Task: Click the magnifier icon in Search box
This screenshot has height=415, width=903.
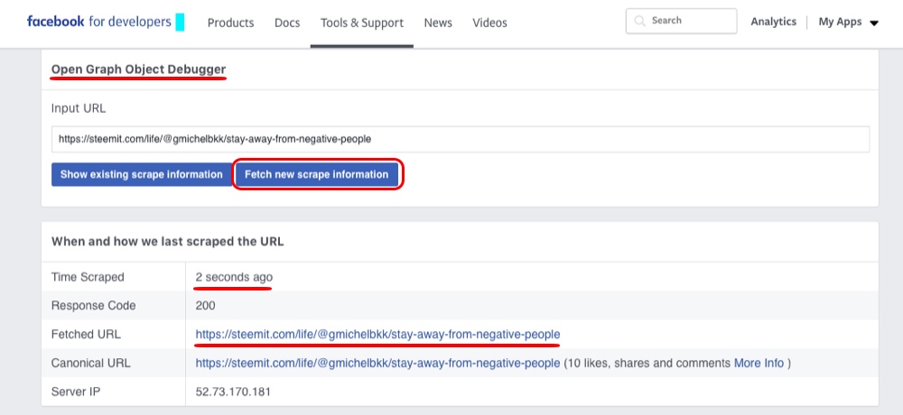Action: click(639, 21)
